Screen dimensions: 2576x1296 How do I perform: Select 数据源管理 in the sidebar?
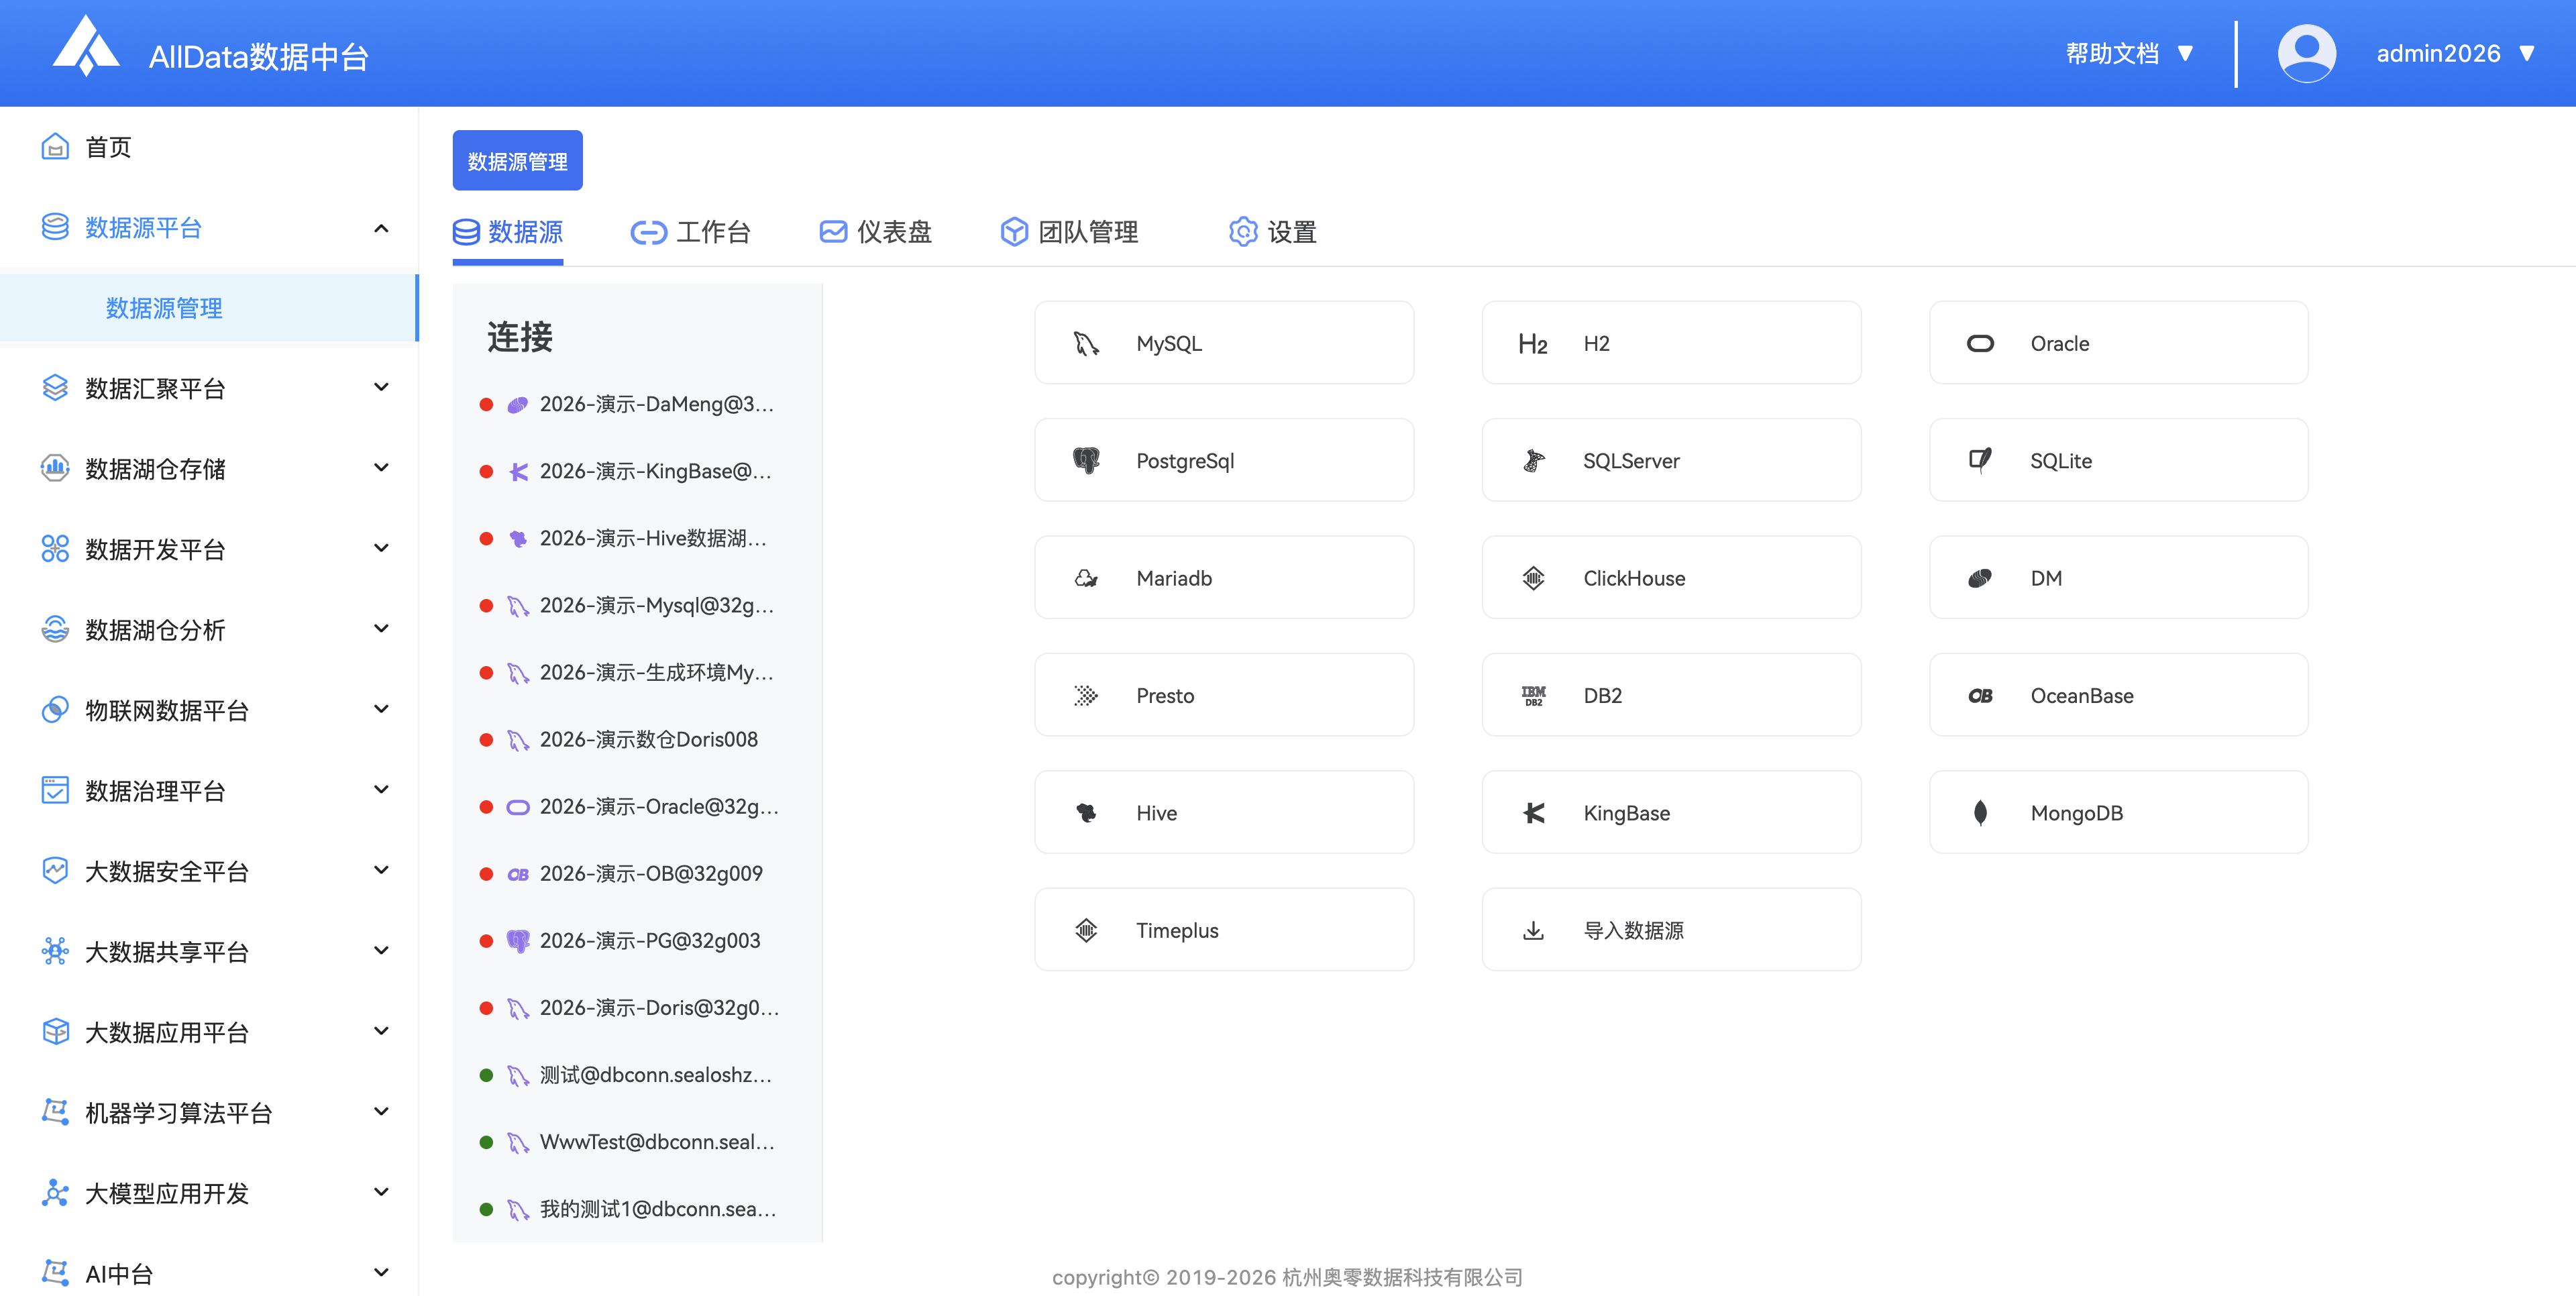[x=208, y=308]
